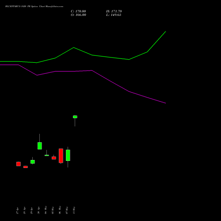Image resolution: width=221 pixels, height=221 pixels.
Task: Select the 06 May date label
Action: (60, 210)
